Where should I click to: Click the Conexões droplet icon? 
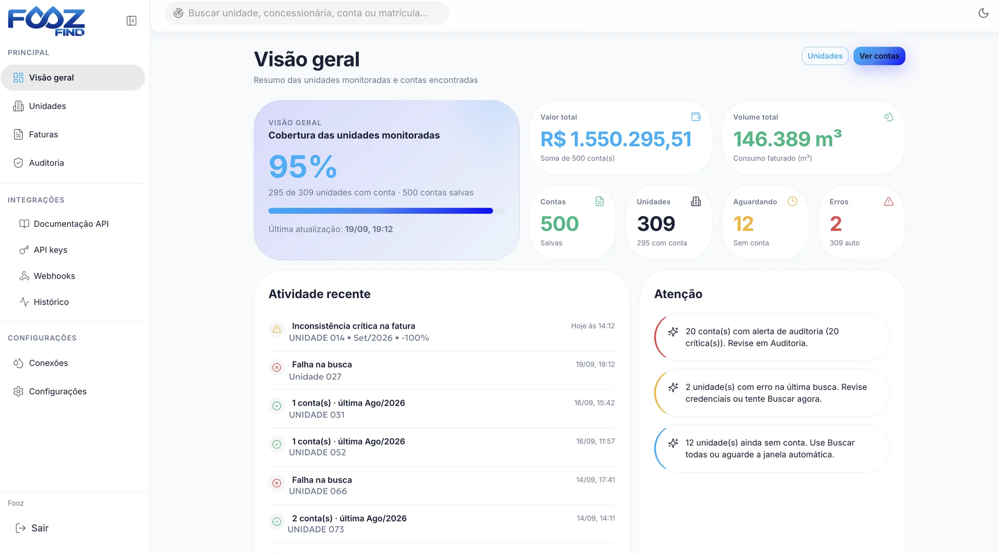[x=18, y=363]
